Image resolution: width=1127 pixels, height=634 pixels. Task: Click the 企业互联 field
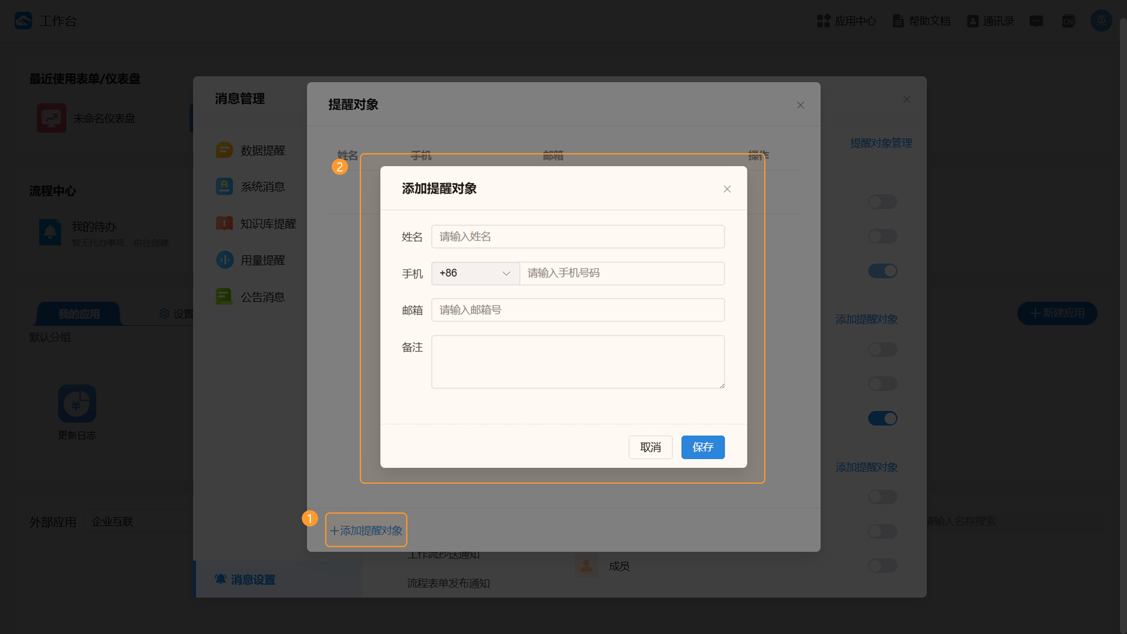[x=139, y=522]
